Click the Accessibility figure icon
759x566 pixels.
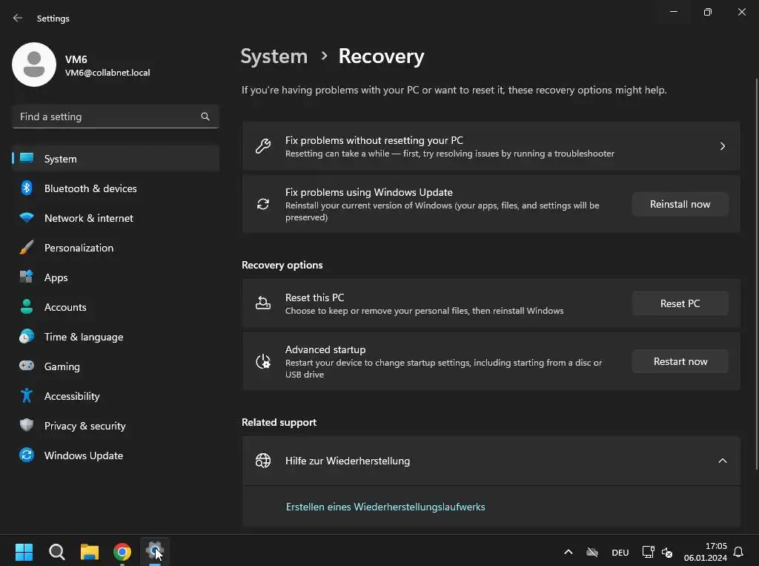click(x=27, y=395)
